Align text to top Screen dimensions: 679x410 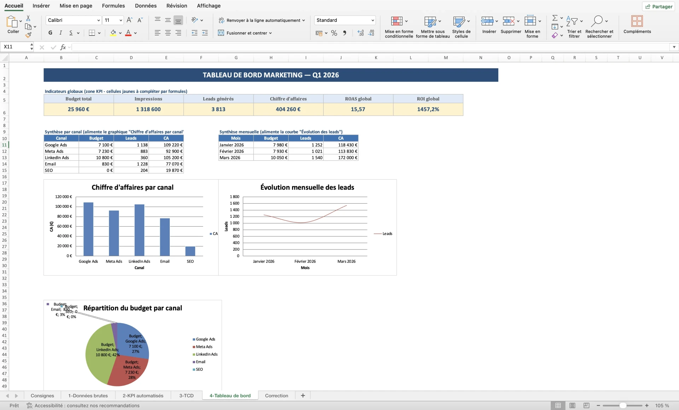pos(158,20)
